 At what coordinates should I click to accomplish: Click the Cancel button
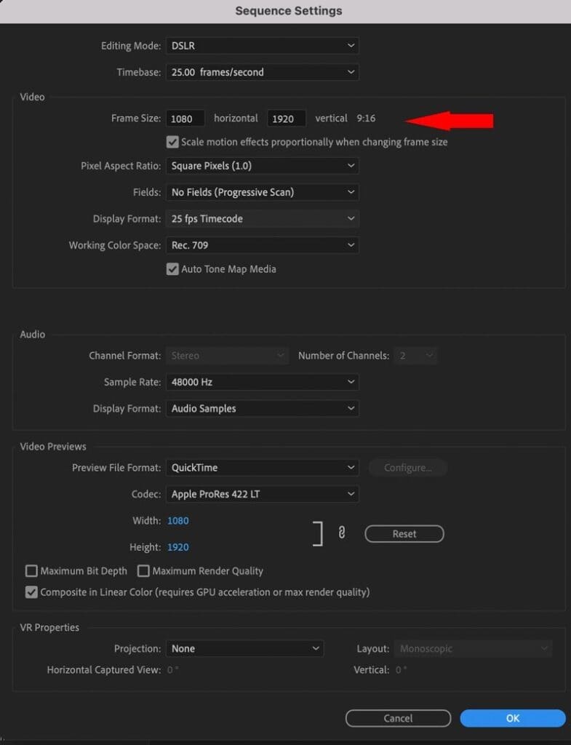tap(398, 718)
